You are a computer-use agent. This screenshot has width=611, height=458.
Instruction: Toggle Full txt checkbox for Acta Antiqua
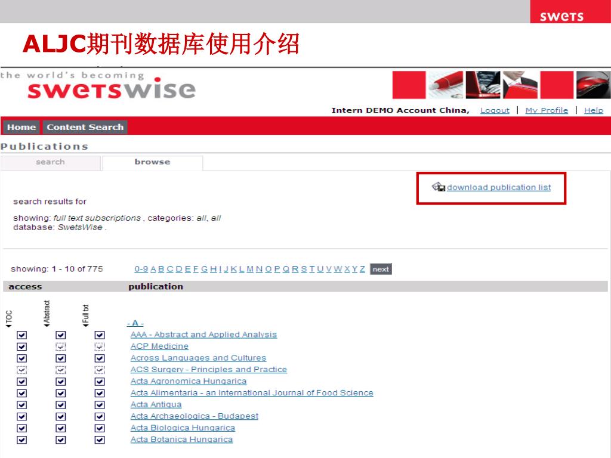click(100, 405)
